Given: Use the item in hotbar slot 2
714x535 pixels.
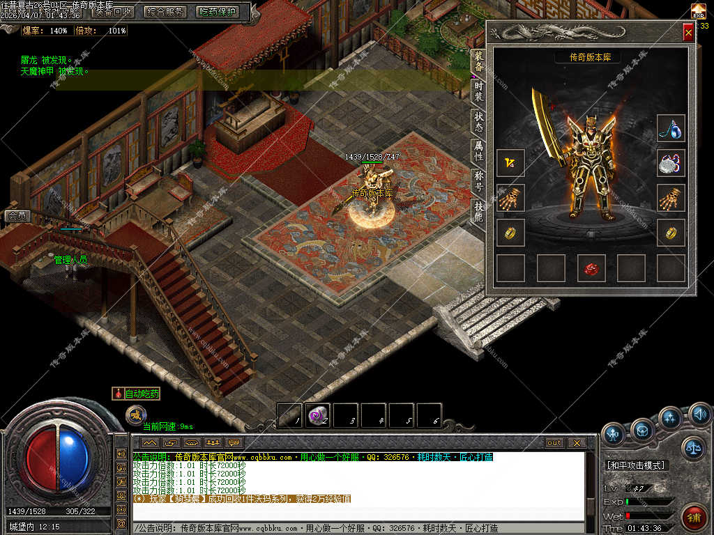Looking at the screenshot, I should tap(318, 416).
